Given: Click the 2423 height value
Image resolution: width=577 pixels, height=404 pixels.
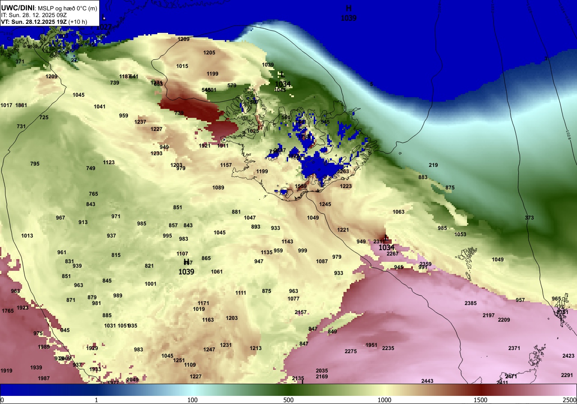Looking at the screenshot, I should coord(568,356).
